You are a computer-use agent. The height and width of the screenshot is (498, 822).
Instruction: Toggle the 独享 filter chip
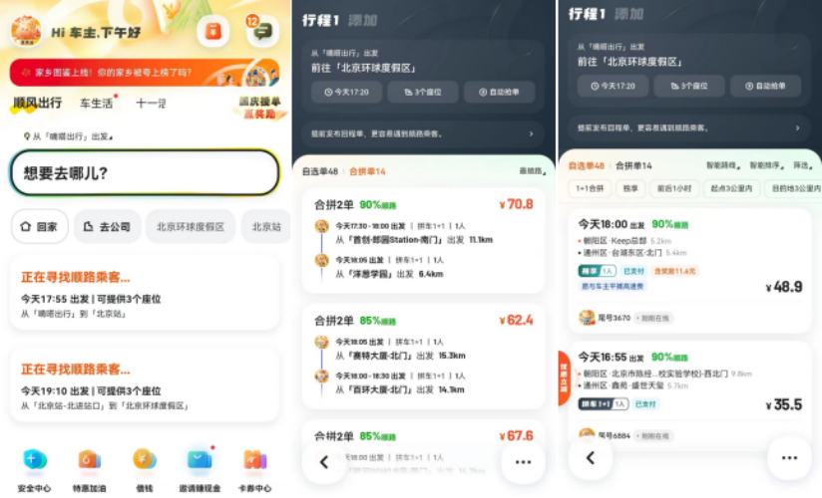click(630, 188)
